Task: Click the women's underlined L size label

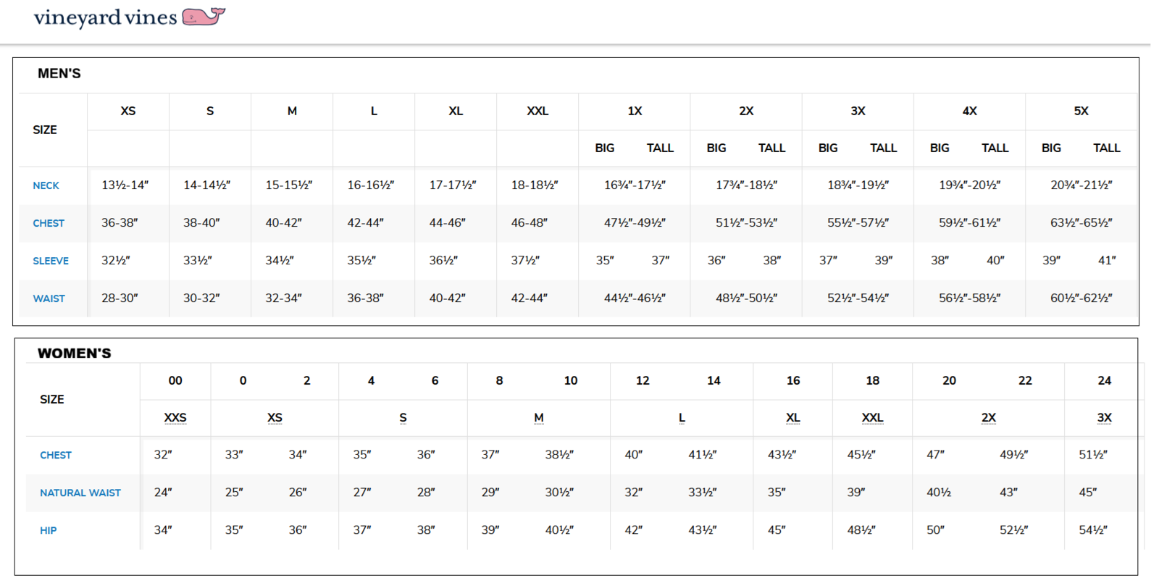Action: tap(682, 418)
